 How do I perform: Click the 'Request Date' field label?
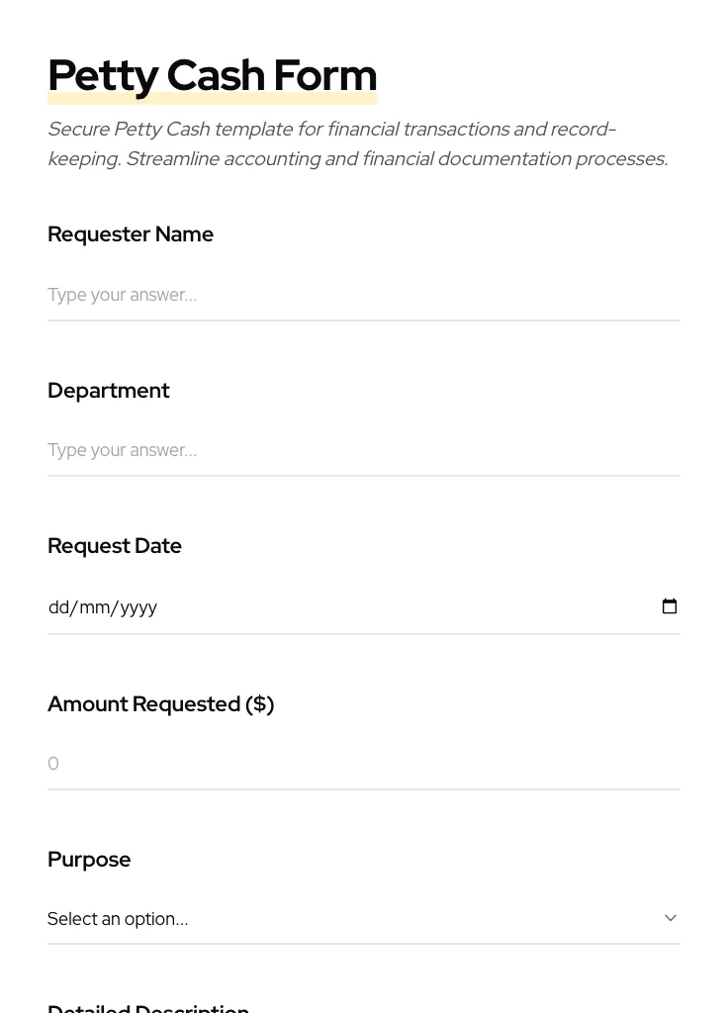tap(115, 546)
